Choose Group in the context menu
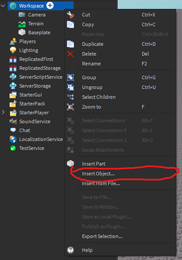Image resolution: width=182 pixels, height=260 pixels. [120, 77]
